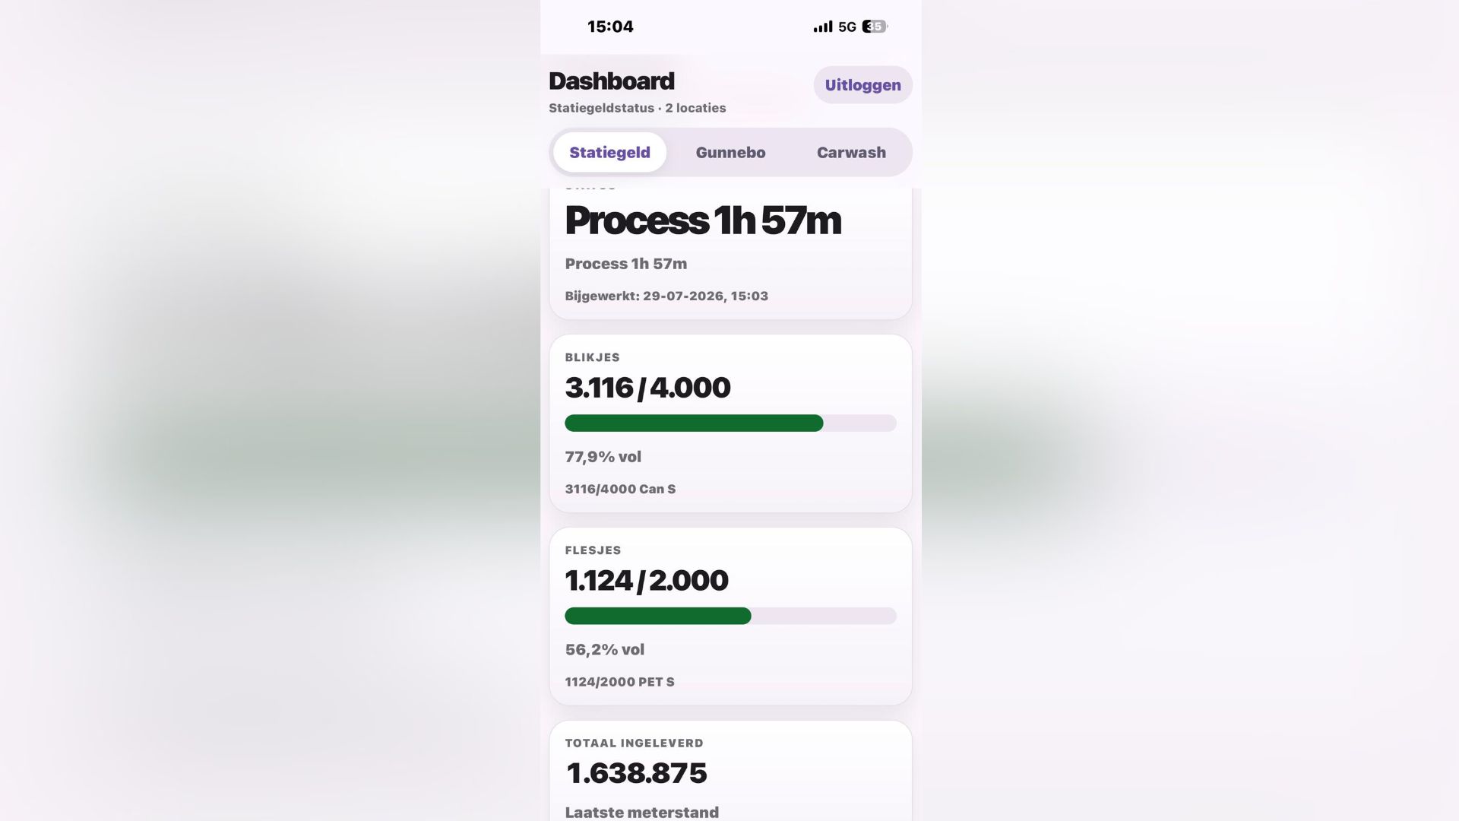
Task: Tap the Statiegeldstatus 2 locaties subtitle
Action: pos(637,108)
